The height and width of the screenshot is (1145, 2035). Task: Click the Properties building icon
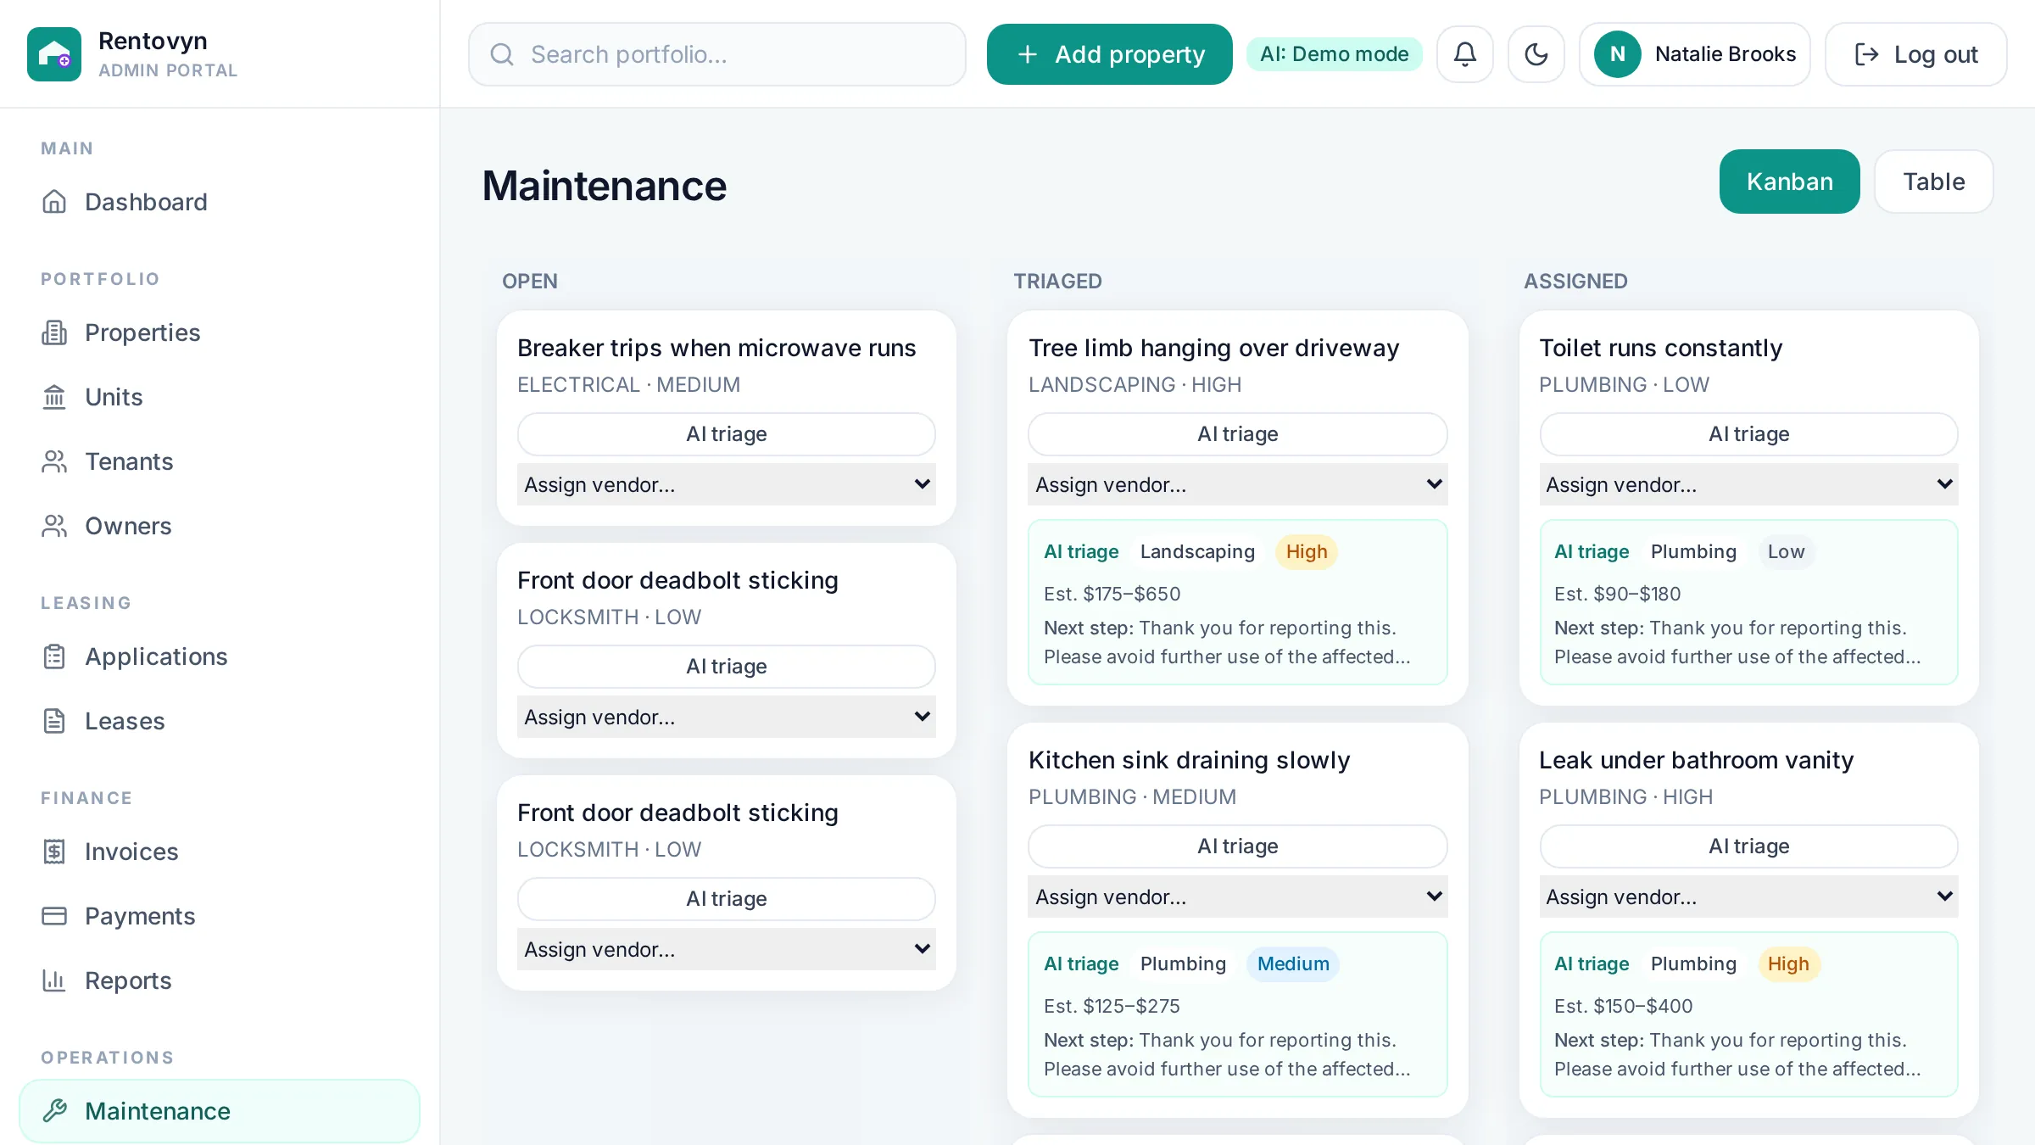click(x=54, y=332)
